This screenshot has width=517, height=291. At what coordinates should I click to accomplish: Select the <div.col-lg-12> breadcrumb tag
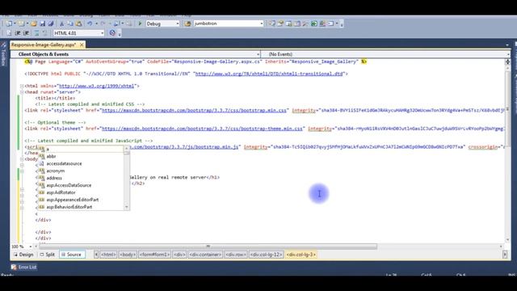click(266, 255)
